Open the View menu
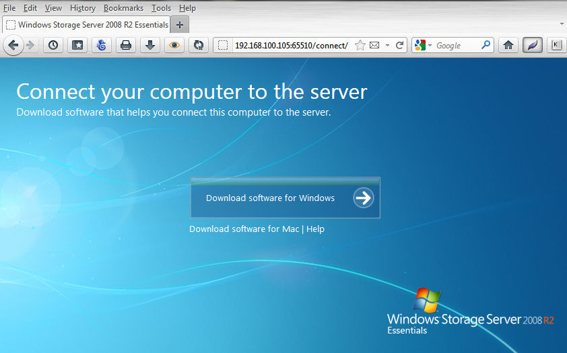Image resolution: width=567 pixels, height=353 pixels. 53,8
